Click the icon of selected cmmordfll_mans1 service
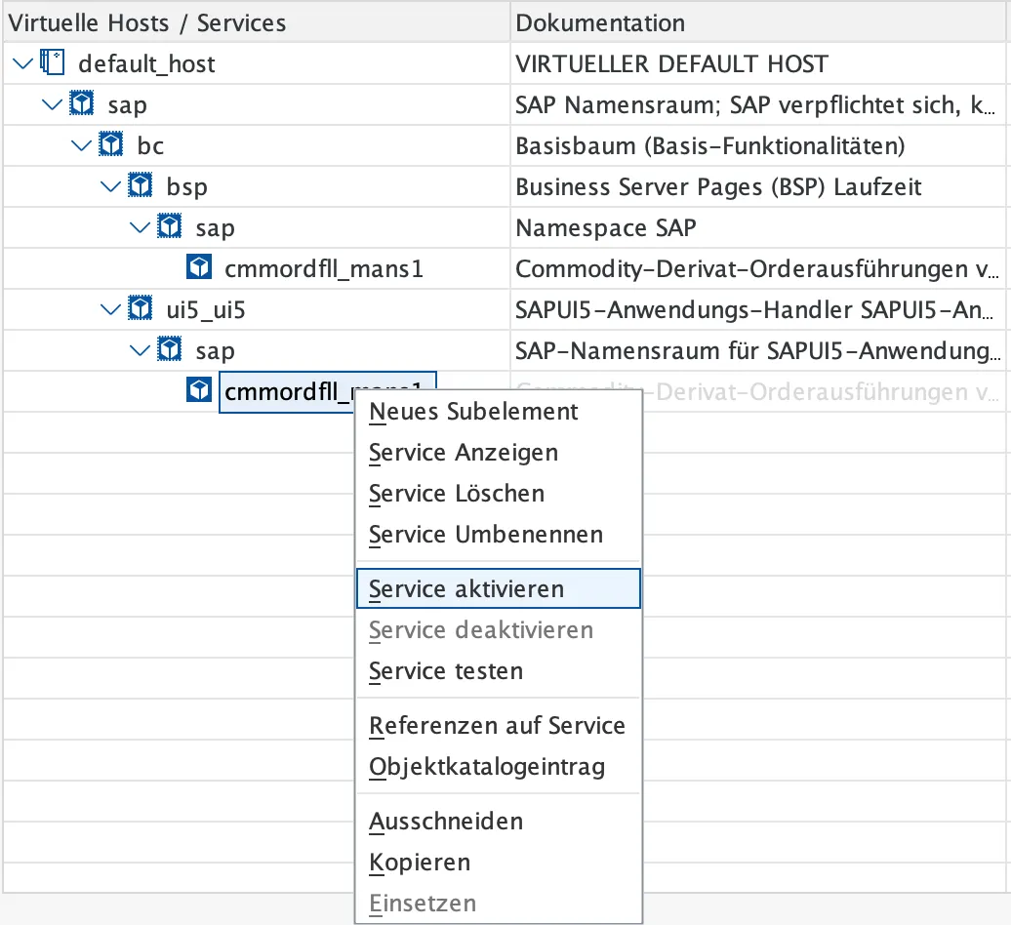1011x925 pixels. point(199,391)
